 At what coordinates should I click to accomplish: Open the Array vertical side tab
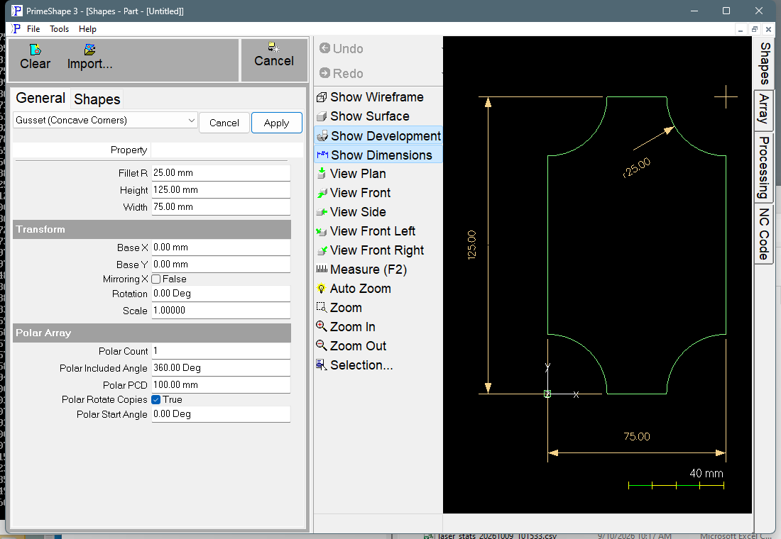764,111
